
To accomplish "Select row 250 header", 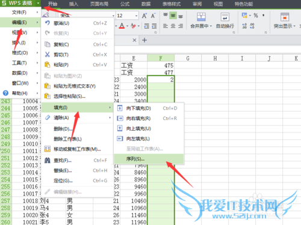I will (x=6, y=151).
